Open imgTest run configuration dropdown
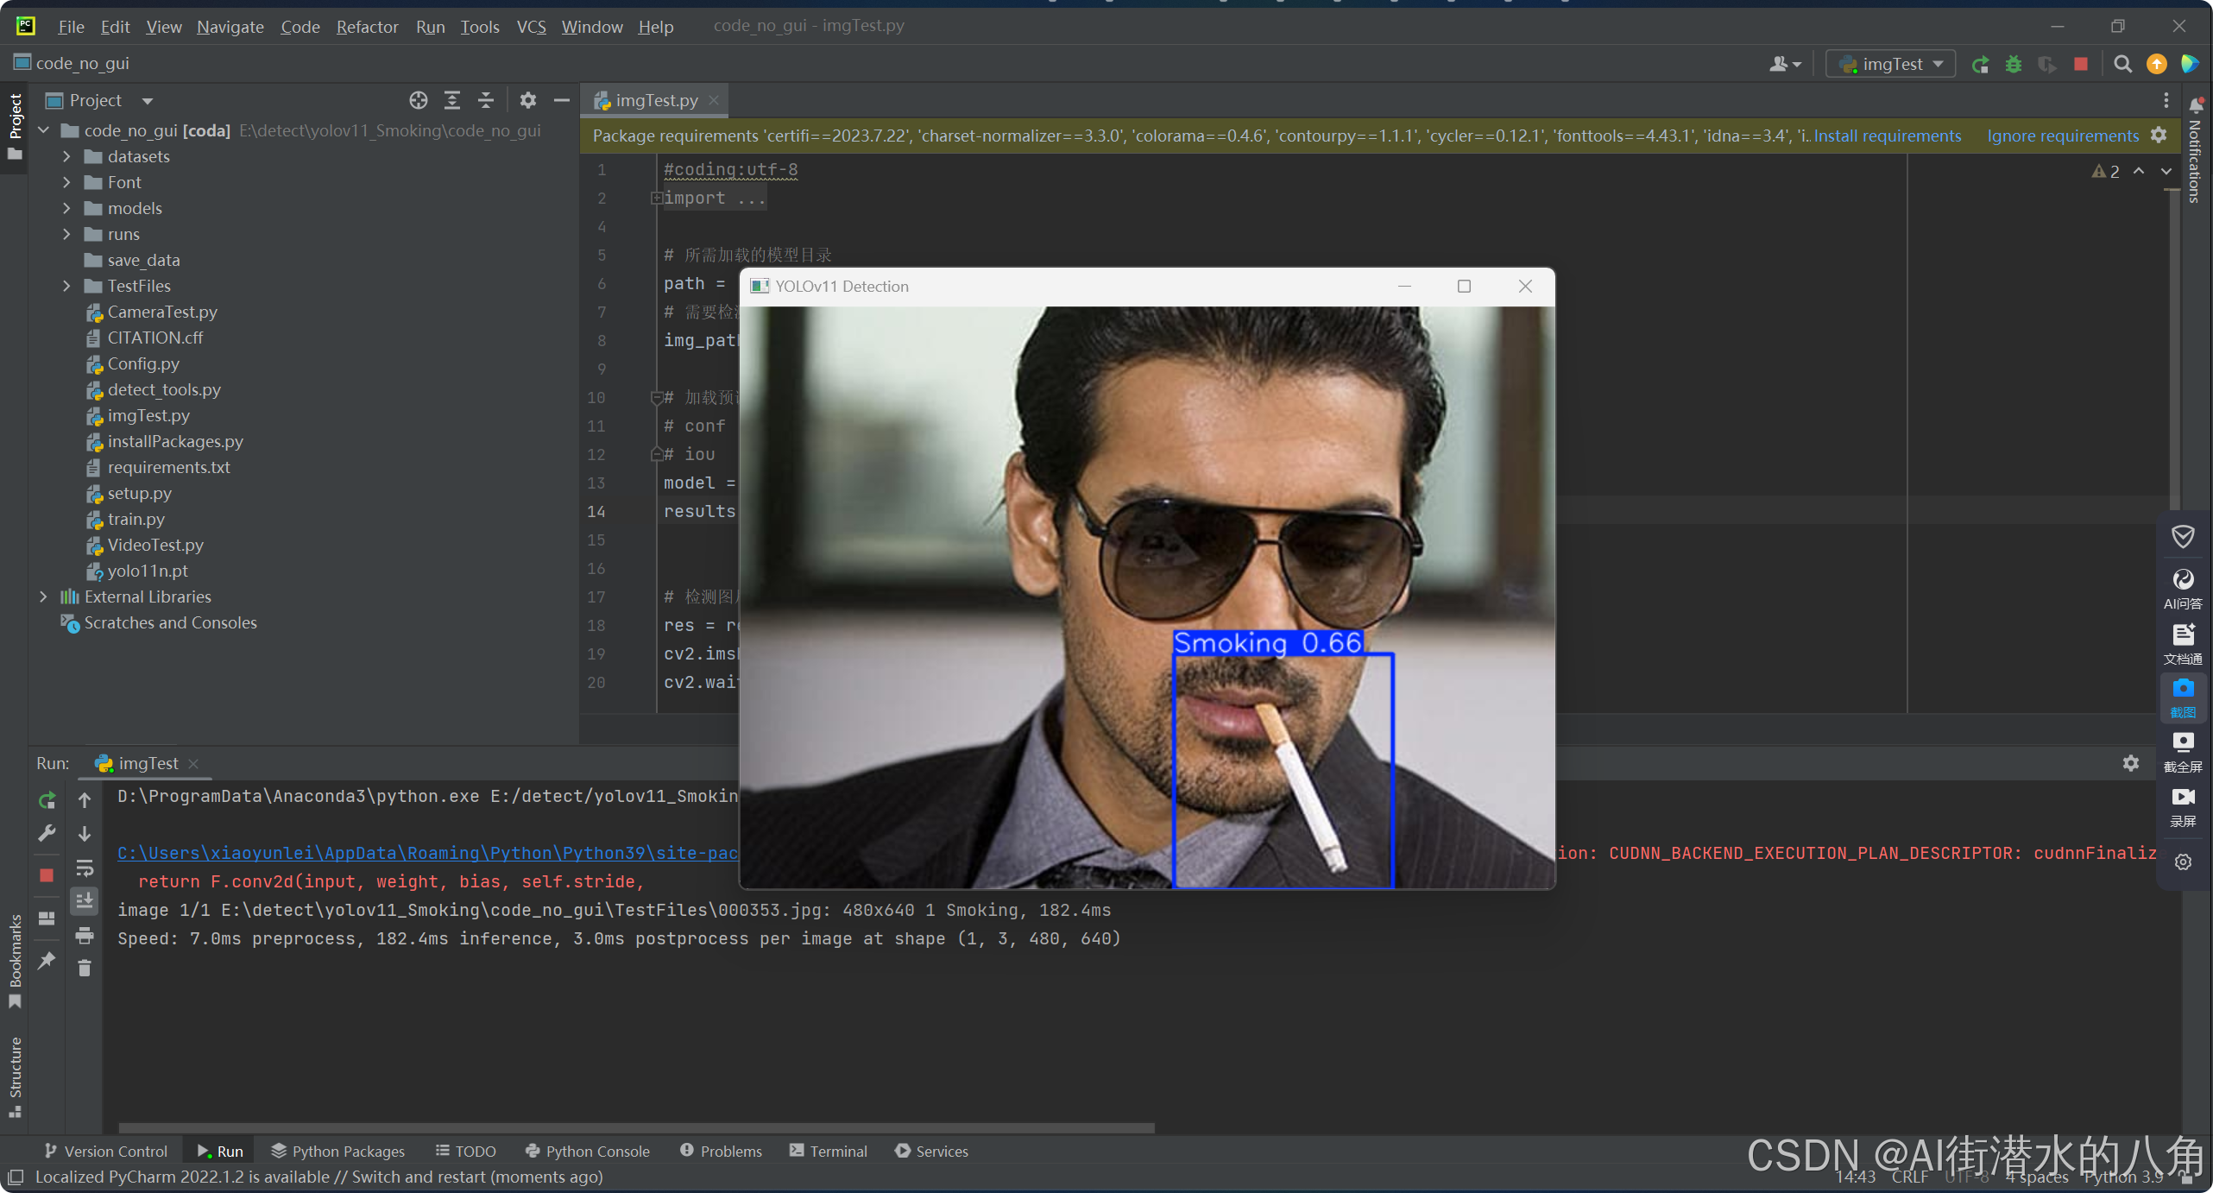This screenshot has height=1193, width=2213. (x=1891, y=64)
